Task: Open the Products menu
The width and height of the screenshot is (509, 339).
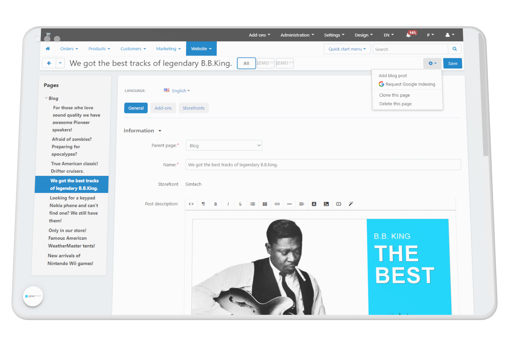Action: tap(99, 49)
